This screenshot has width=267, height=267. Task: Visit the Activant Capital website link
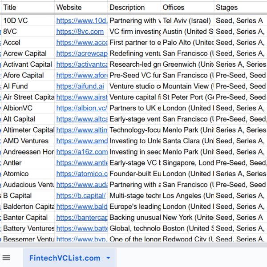[82, 65]
